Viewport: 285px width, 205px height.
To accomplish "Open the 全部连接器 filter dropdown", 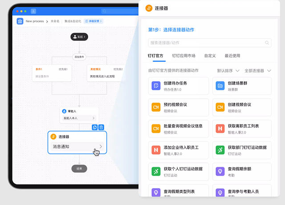I will click(258, 71).
